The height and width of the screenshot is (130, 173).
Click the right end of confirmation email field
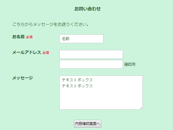click(121, 64)
